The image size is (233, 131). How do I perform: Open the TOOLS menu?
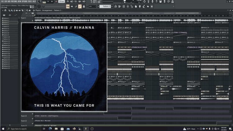coord(30,2)
